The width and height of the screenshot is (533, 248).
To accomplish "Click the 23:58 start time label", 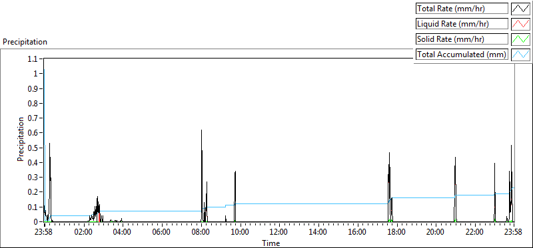I will (44, 233).
